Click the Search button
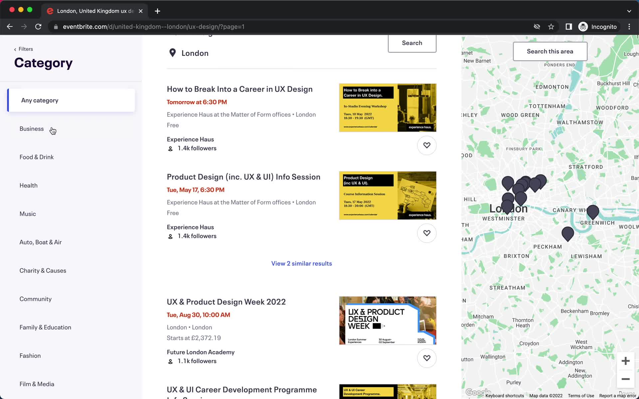639x399 pixels. [412, 43]
